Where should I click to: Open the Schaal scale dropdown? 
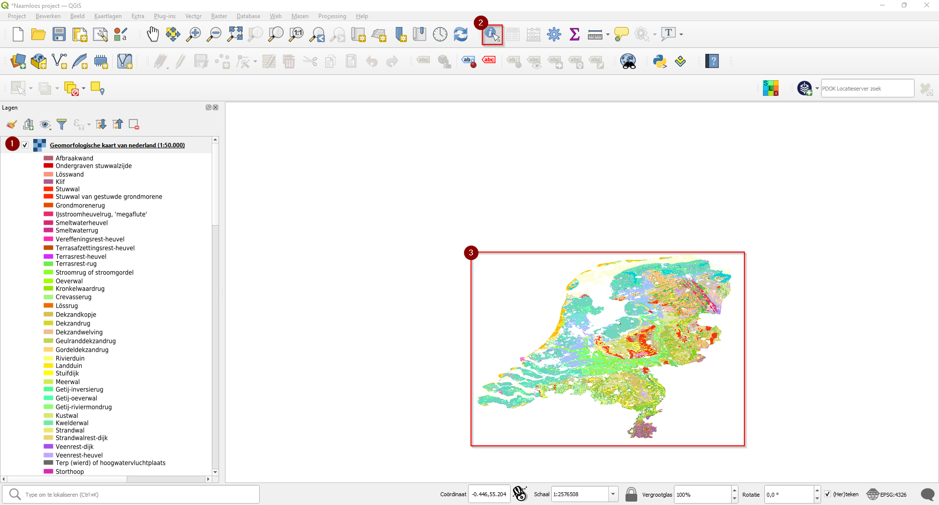pyautogui.click(x=613, y=494)
